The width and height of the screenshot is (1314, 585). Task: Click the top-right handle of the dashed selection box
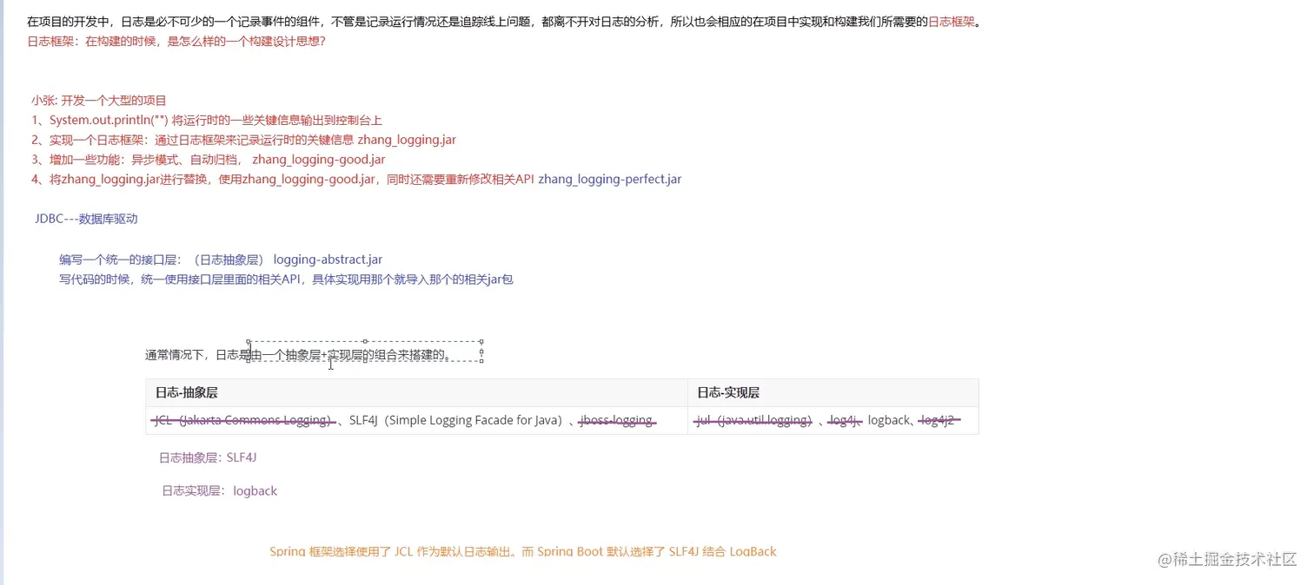[x=481, y=341]
